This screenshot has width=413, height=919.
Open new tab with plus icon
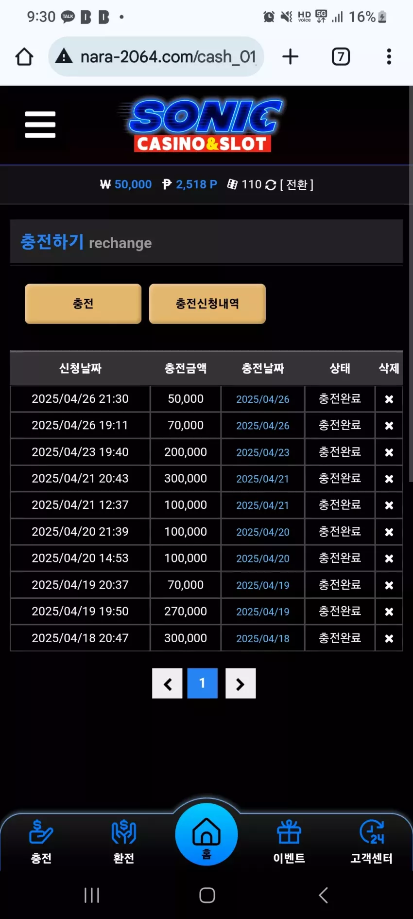tap(290, 56)
